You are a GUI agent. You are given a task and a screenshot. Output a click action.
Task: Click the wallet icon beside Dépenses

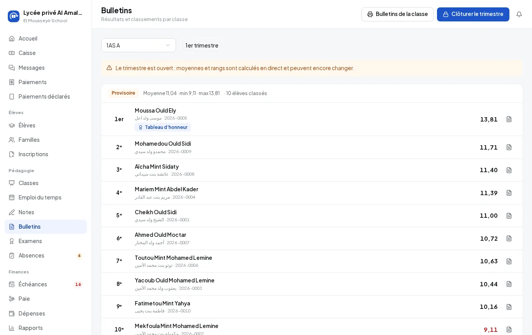pyautogui.click(x=12, y=314)
